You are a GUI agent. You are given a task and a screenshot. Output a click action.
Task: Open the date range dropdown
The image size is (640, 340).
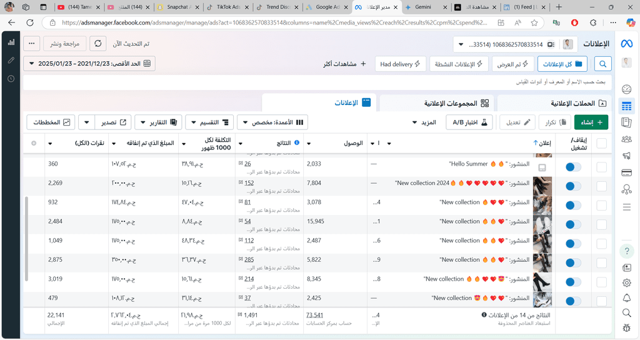pyautogui.click(x=89, y=64)
